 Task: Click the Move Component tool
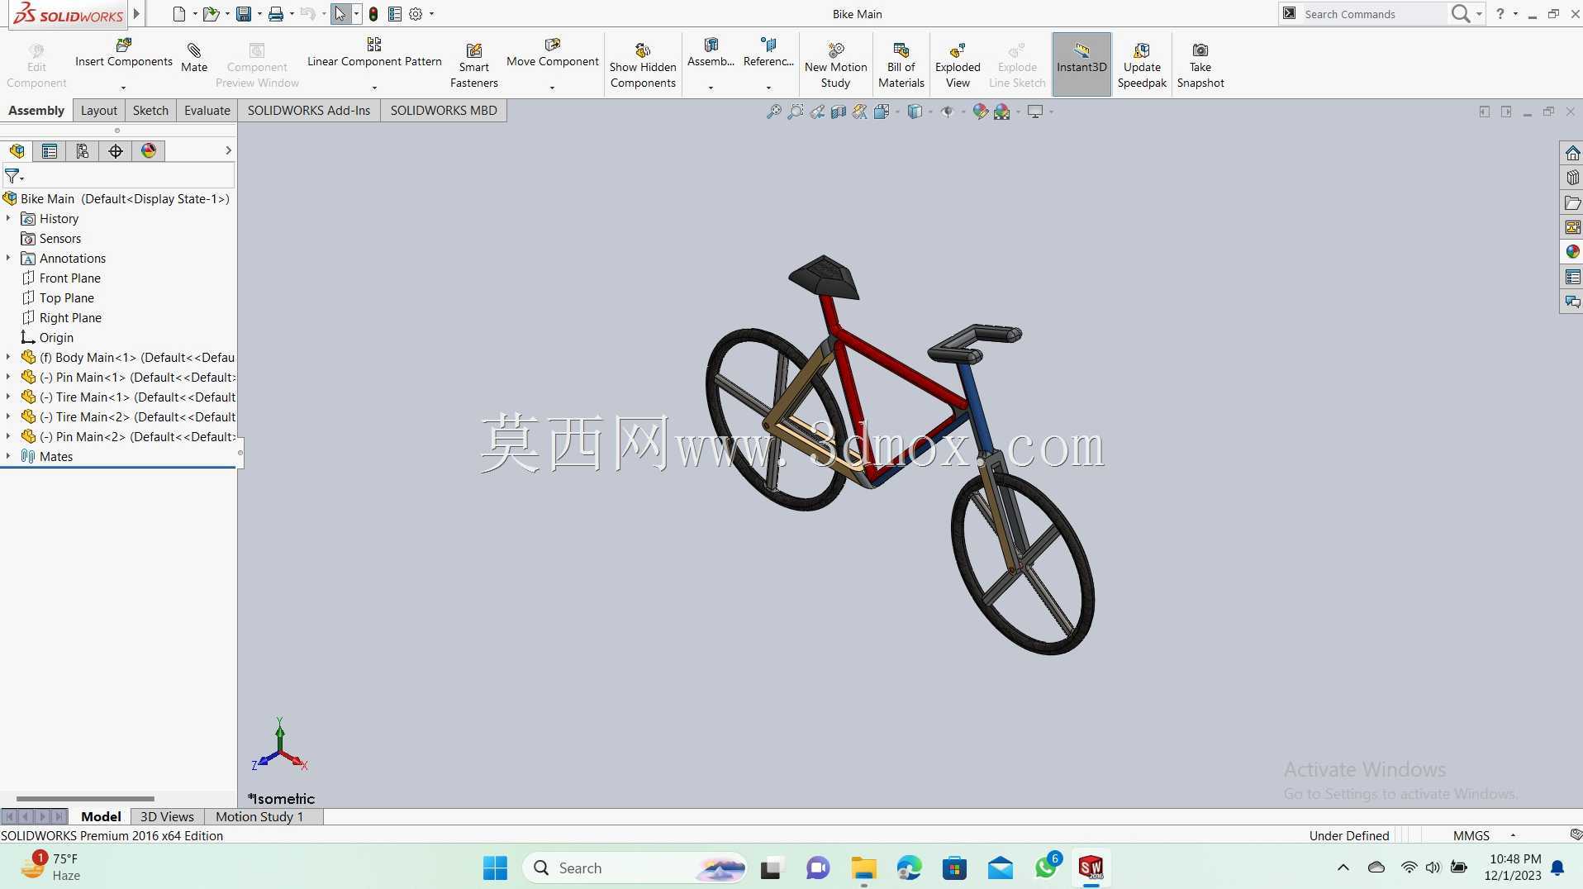point(552,53)
